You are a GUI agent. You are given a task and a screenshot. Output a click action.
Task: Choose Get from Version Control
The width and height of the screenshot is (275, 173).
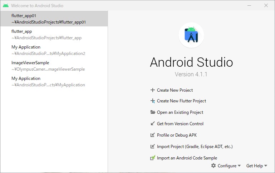180,124
